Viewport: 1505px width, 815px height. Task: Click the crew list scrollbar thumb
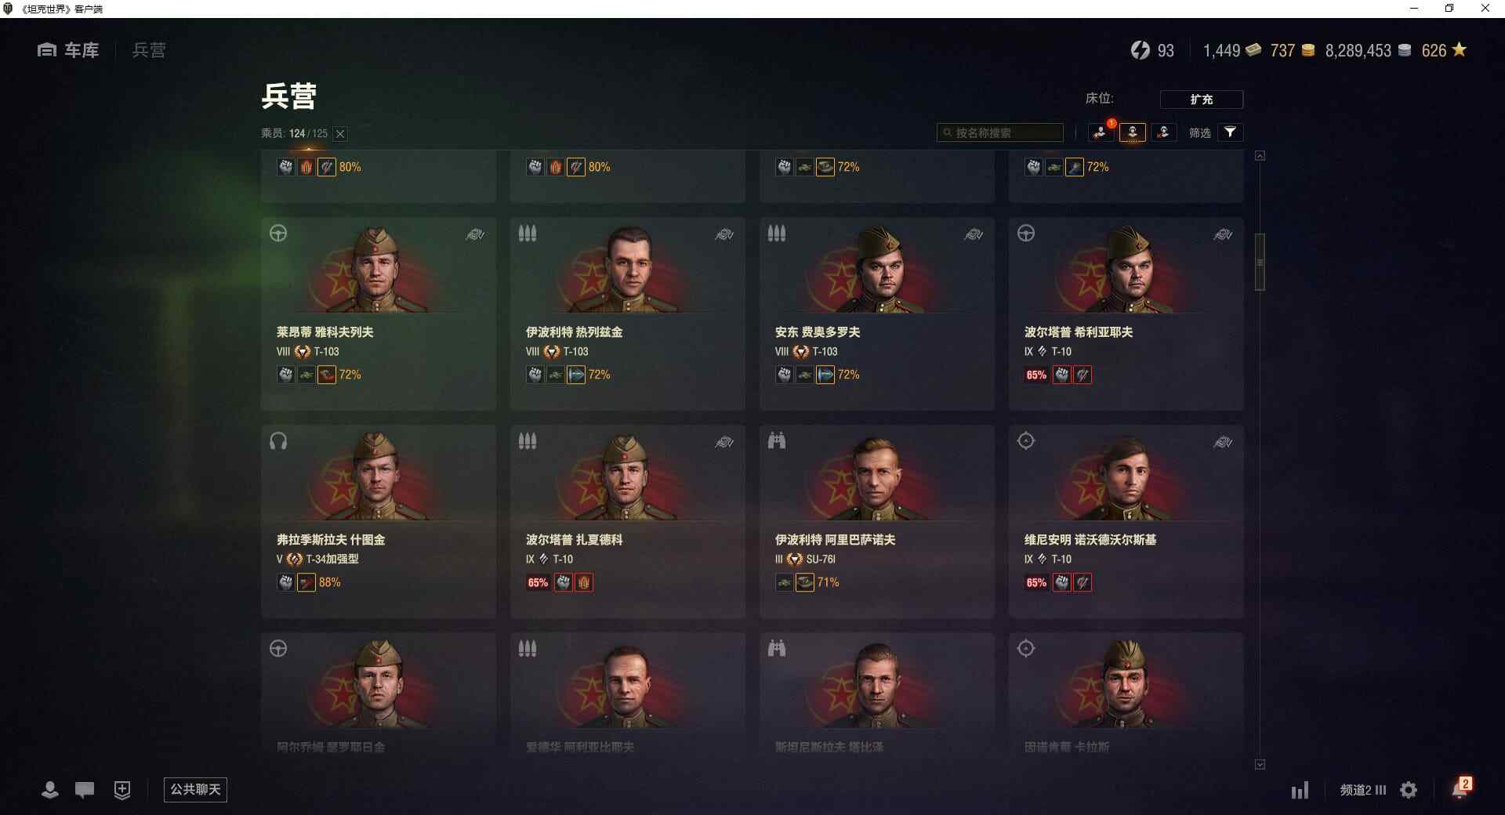pyautogui.click(x=1260, y=263)
